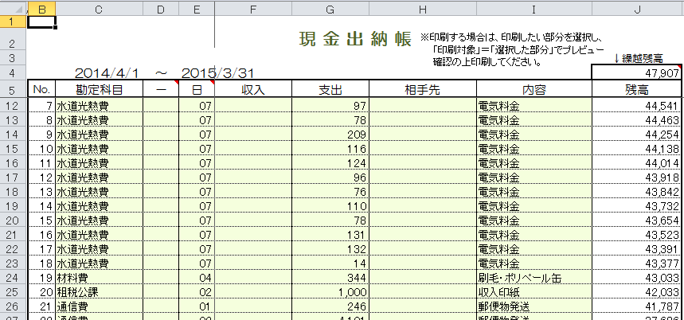This screenshot has width=684, height=320.
Task: Select the start date cell 2014/4/1
Action: click(110, 72)
